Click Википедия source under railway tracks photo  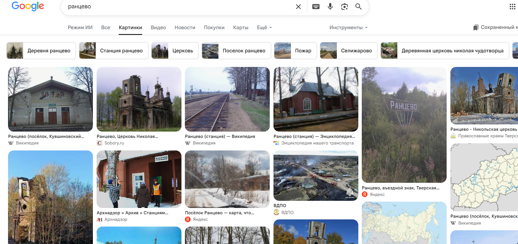click(x=204, y=143)
